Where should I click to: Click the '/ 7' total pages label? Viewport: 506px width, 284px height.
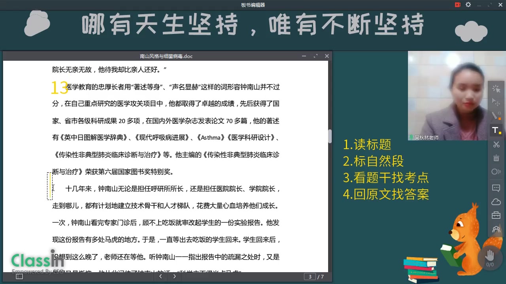click(321, 277)
